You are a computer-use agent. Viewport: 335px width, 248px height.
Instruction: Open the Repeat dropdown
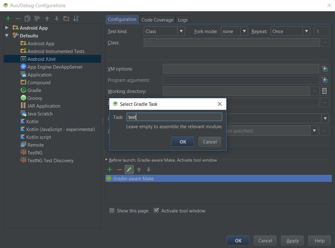coord(306,31)
